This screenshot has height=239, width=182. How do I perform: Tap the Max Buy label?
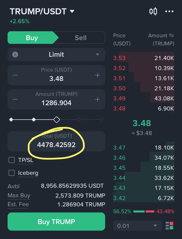[19, 195]
